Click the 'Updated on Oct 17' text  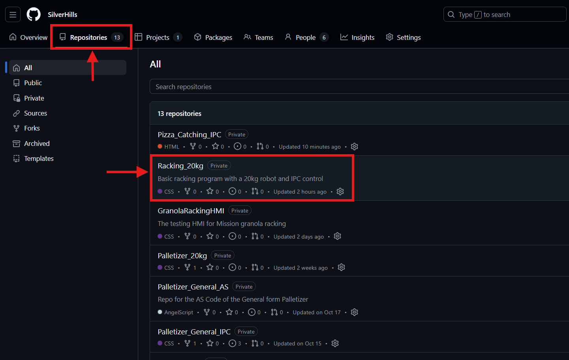coord(317,312)
